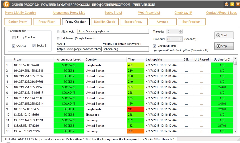Image resolution: width=240 pixels, height=143 pixels.
Task: Select proxy 104.237.156.144:62589
Action: pos(28,98)
